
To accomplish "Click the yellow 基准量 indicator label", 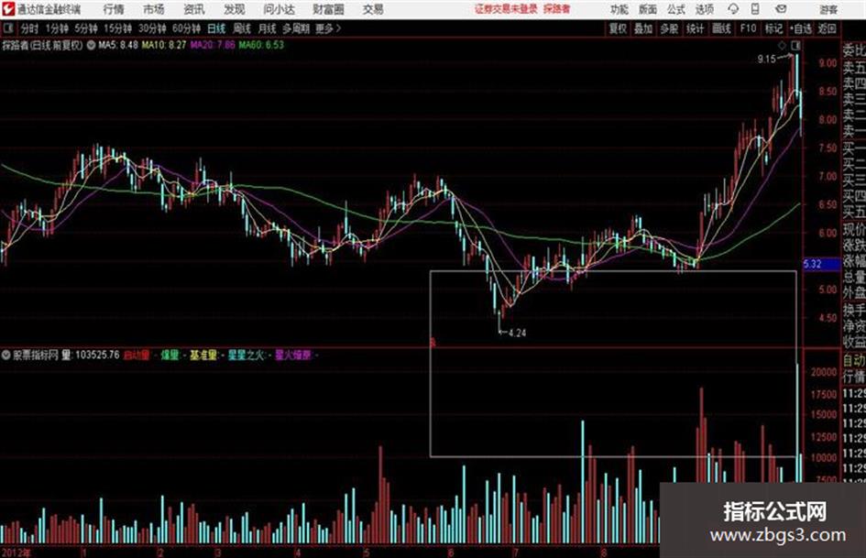I will (x=203, y=355).
